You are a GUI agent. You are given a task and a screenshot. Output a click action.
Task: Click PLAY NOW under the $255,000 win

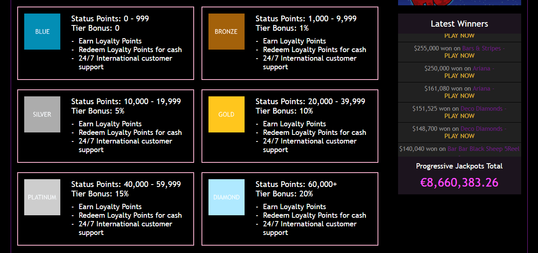pos(459,56)
